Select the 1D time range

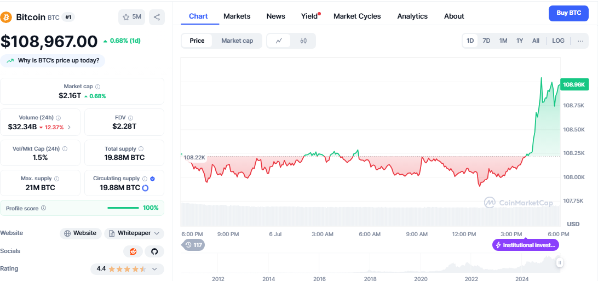click(x=470, y=41)
